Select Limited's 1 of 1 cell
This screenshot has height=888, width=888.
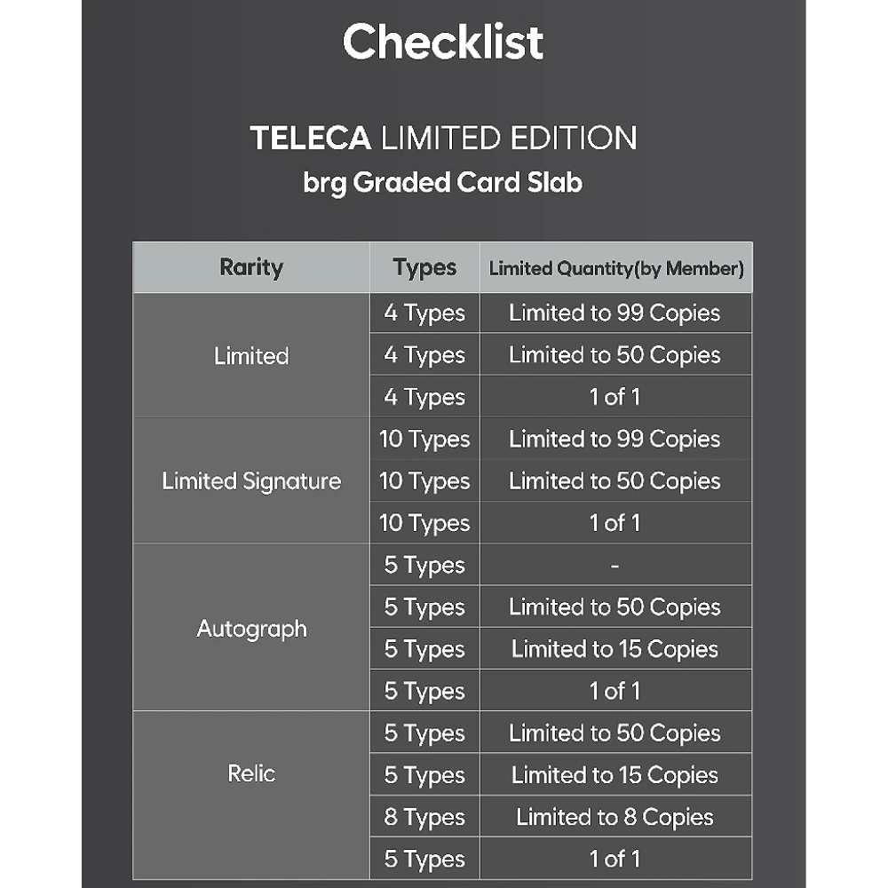(x=616, y=396)
